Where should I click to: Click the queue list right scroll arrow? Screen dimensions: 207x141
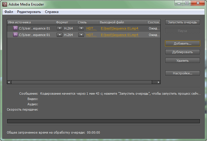coord(159,82)
